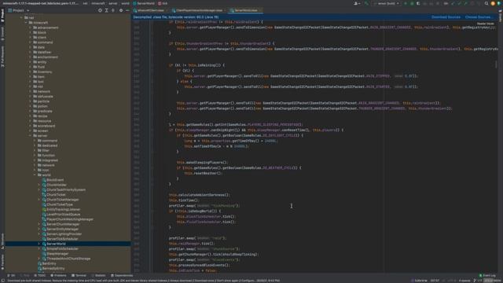The height and width of the screenshot is (283, 503).
Task: Click the green Run button
Action: point(406,3)
